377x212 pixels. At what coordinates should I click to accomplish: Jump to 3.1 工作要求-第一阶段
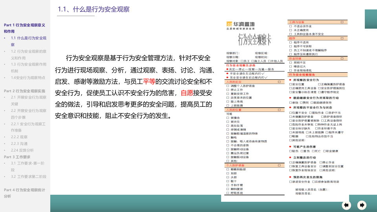(x=27, y=166)
